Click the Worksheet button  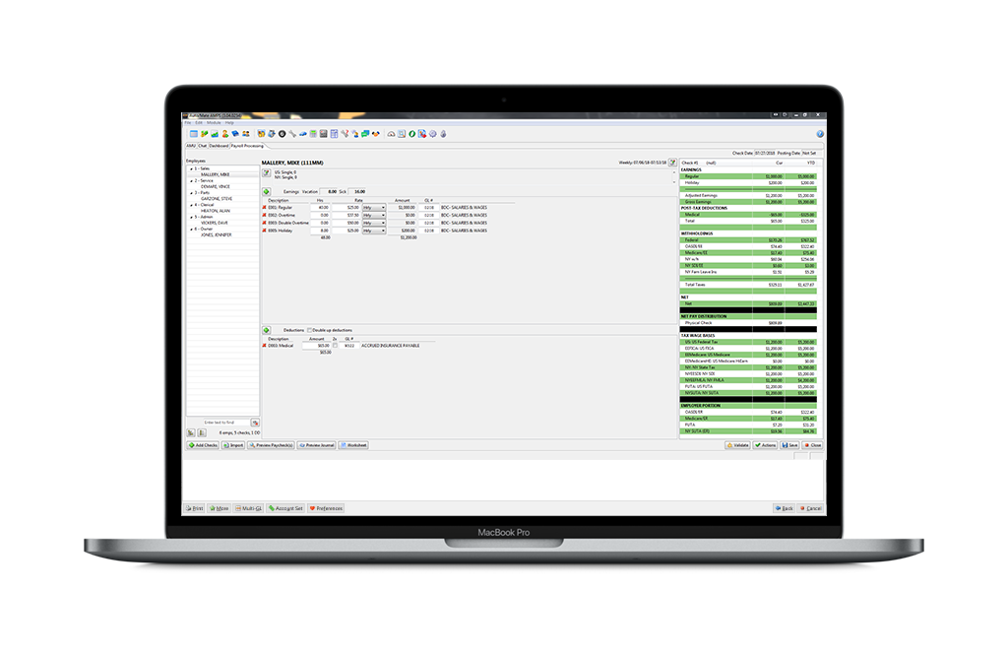pos(353,445)
